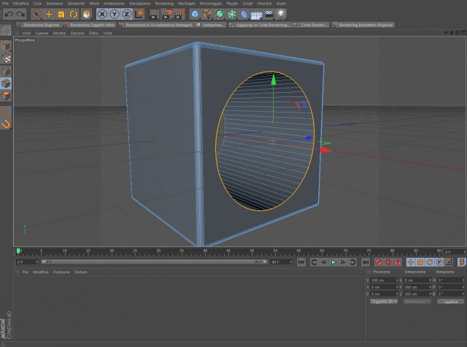467x347 pixels.
Task: Open the File menu
Action: pos(5,4)
